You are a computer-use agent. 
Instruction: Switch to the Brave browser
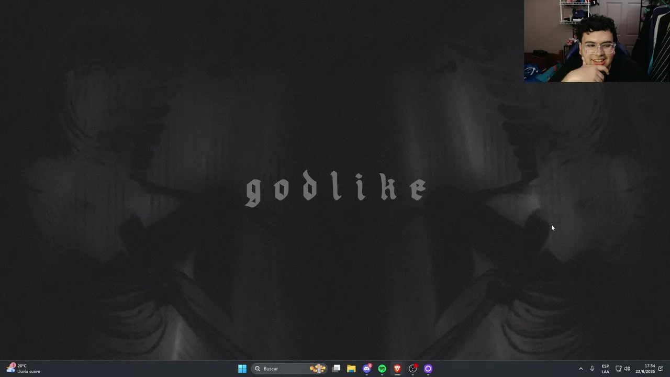(397, 369)
